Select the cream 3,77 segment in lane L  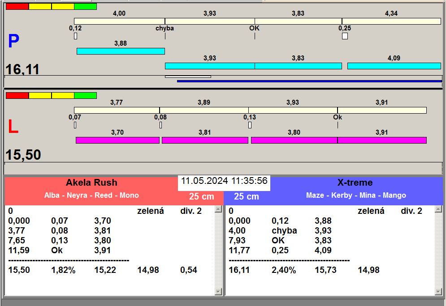click(x=117, y=110)
